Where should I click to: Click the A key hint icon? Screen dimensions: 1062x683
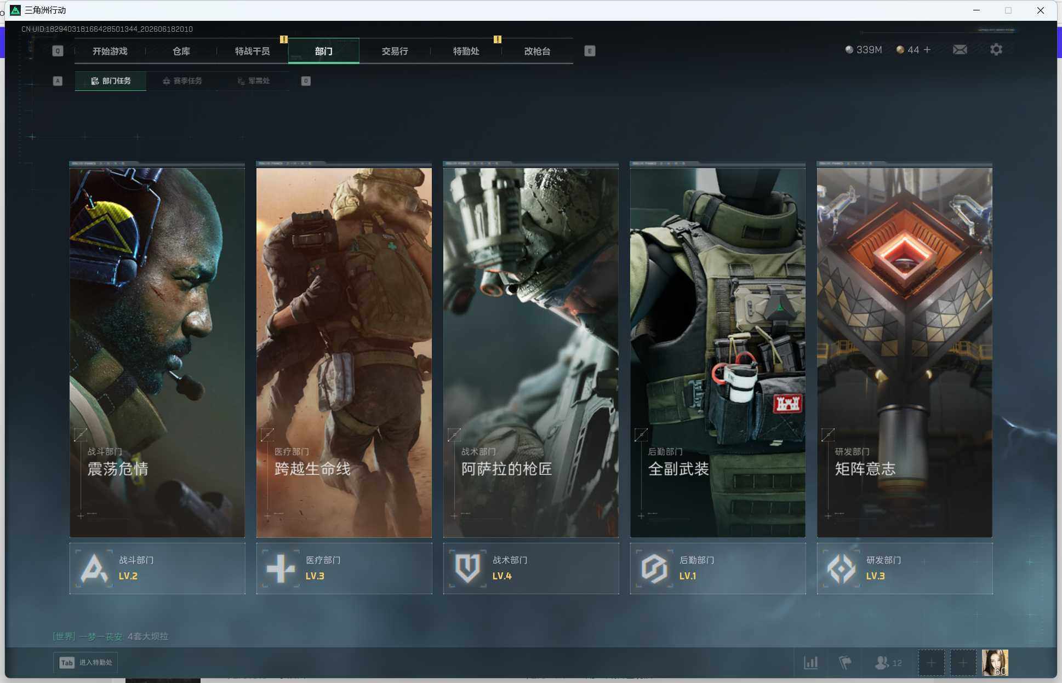[x=58, y=81]
